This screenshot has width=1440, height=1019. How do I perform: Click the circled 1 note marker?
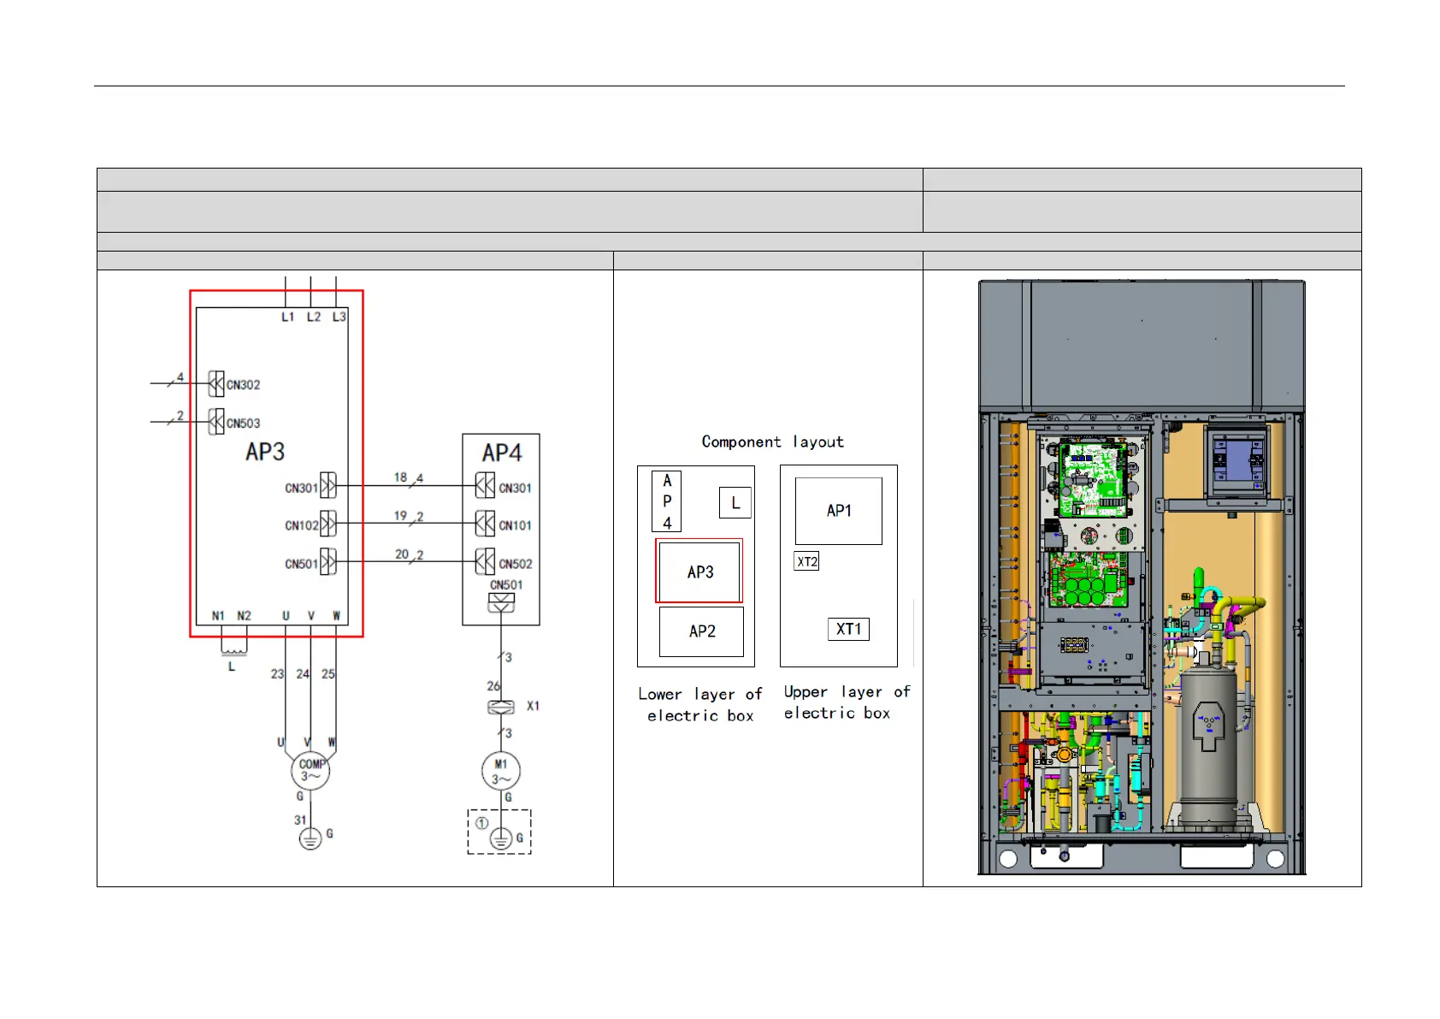click(481, 823)
